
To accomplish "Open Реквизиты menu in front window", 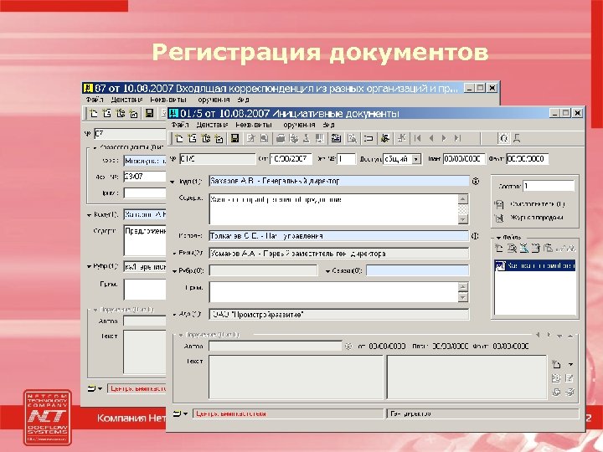I will (x=254, y=125).
